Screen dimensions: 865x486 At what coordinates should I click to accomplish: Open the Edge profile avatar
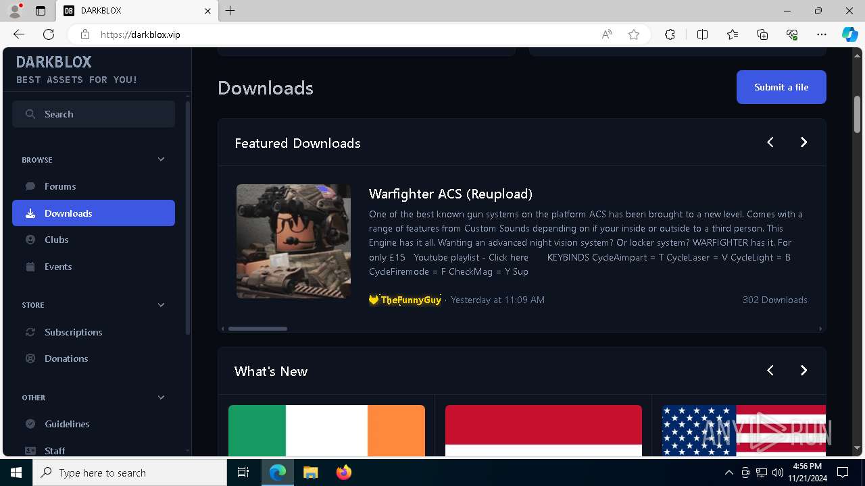tap(15, 11)
